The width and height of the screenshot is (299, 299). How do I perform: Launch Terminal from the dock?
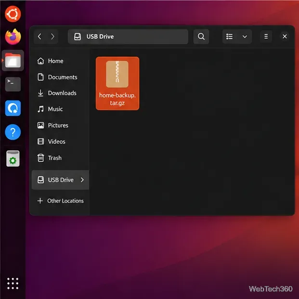[x=13, y=84]
